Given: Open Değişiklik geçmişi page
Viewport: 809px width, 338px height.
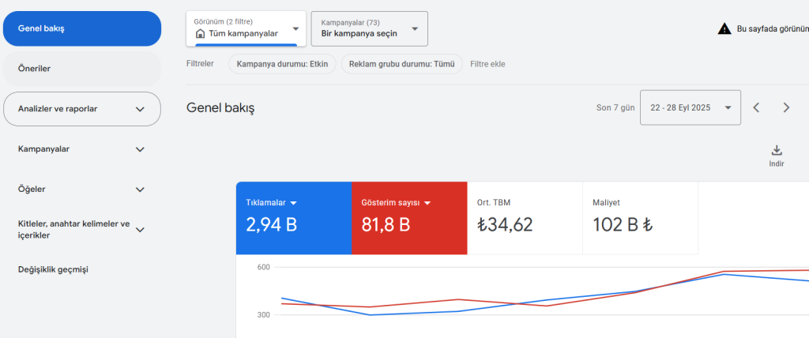Looking at the screenshot, I should click(53, 270).
